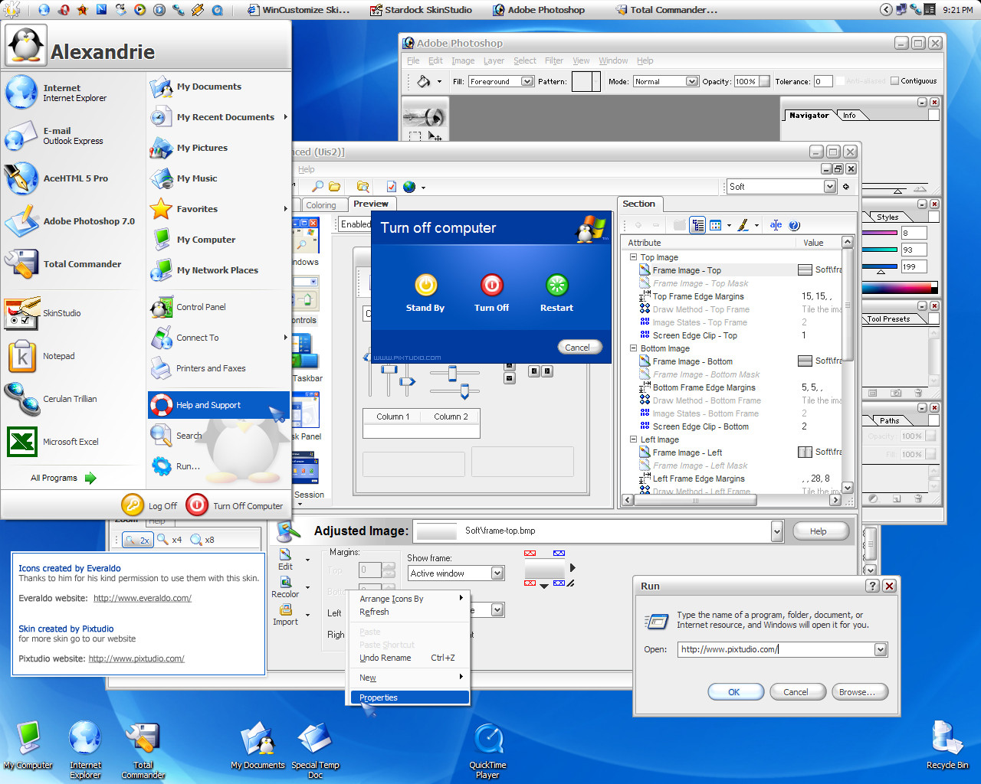
Task: Select the Paint Bucket tool in Photoshop
Action: [x=423, y=81]
